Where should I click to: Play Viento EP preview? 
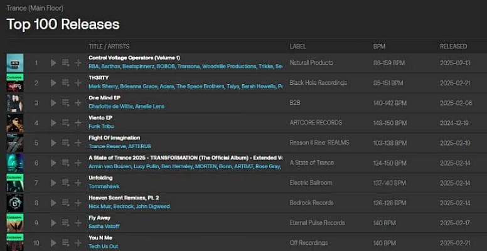tap(53, 123)
